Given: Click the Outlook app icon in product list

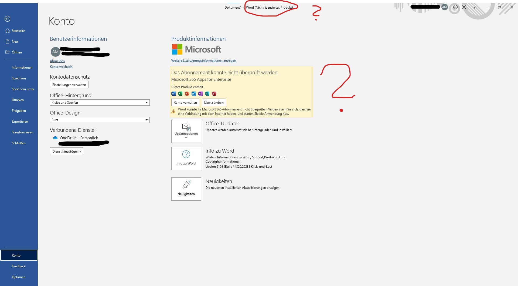Looking at the screenshot, I should click(x=194, y=94).
